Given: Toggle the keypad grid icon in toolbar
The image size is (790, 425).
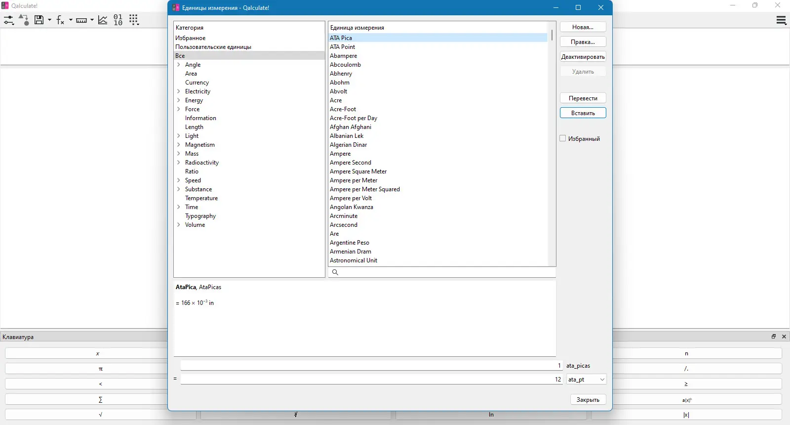Looking at the screenshot, I should [x=134, y=20].
